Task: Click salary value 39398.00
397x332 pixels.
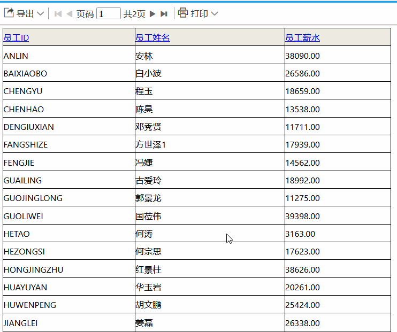Action: [302, 217]
